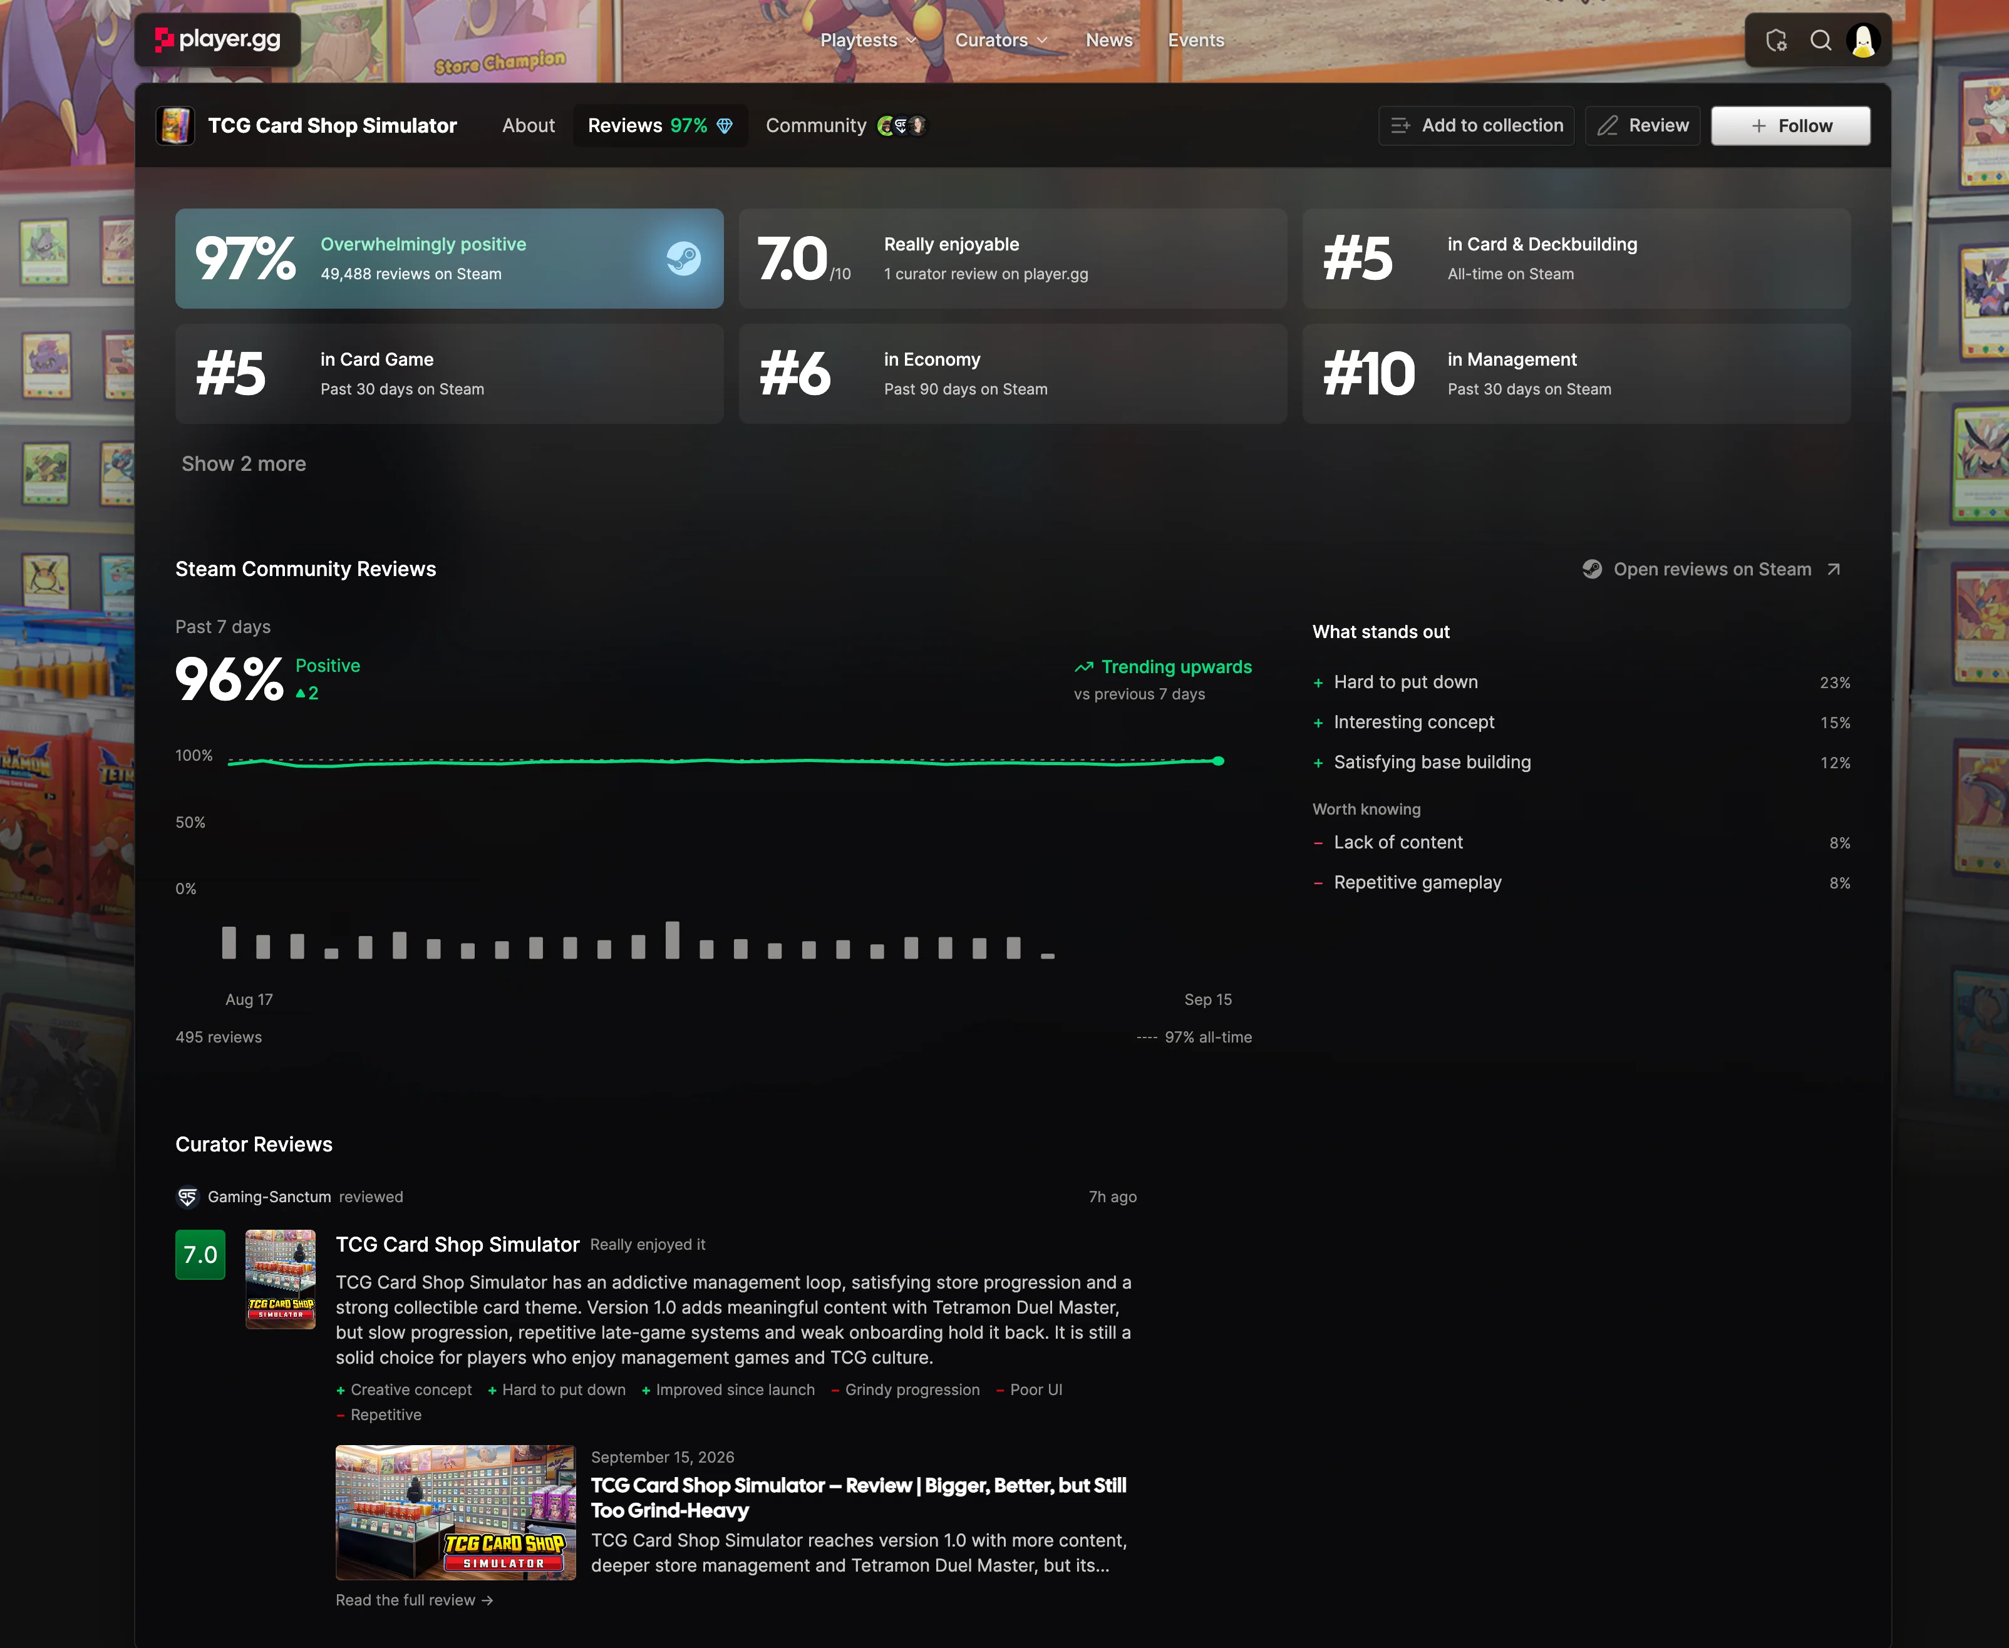
Task: Click the 7.0 green score badge
Action: coord(200,1254)
